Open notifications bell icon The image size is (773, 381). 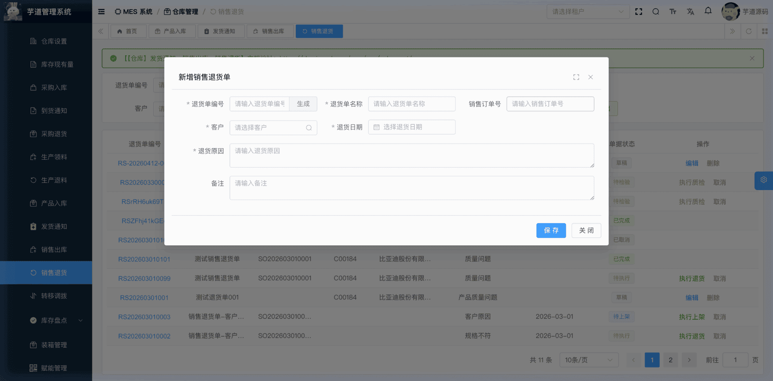(x=708, y=11)
